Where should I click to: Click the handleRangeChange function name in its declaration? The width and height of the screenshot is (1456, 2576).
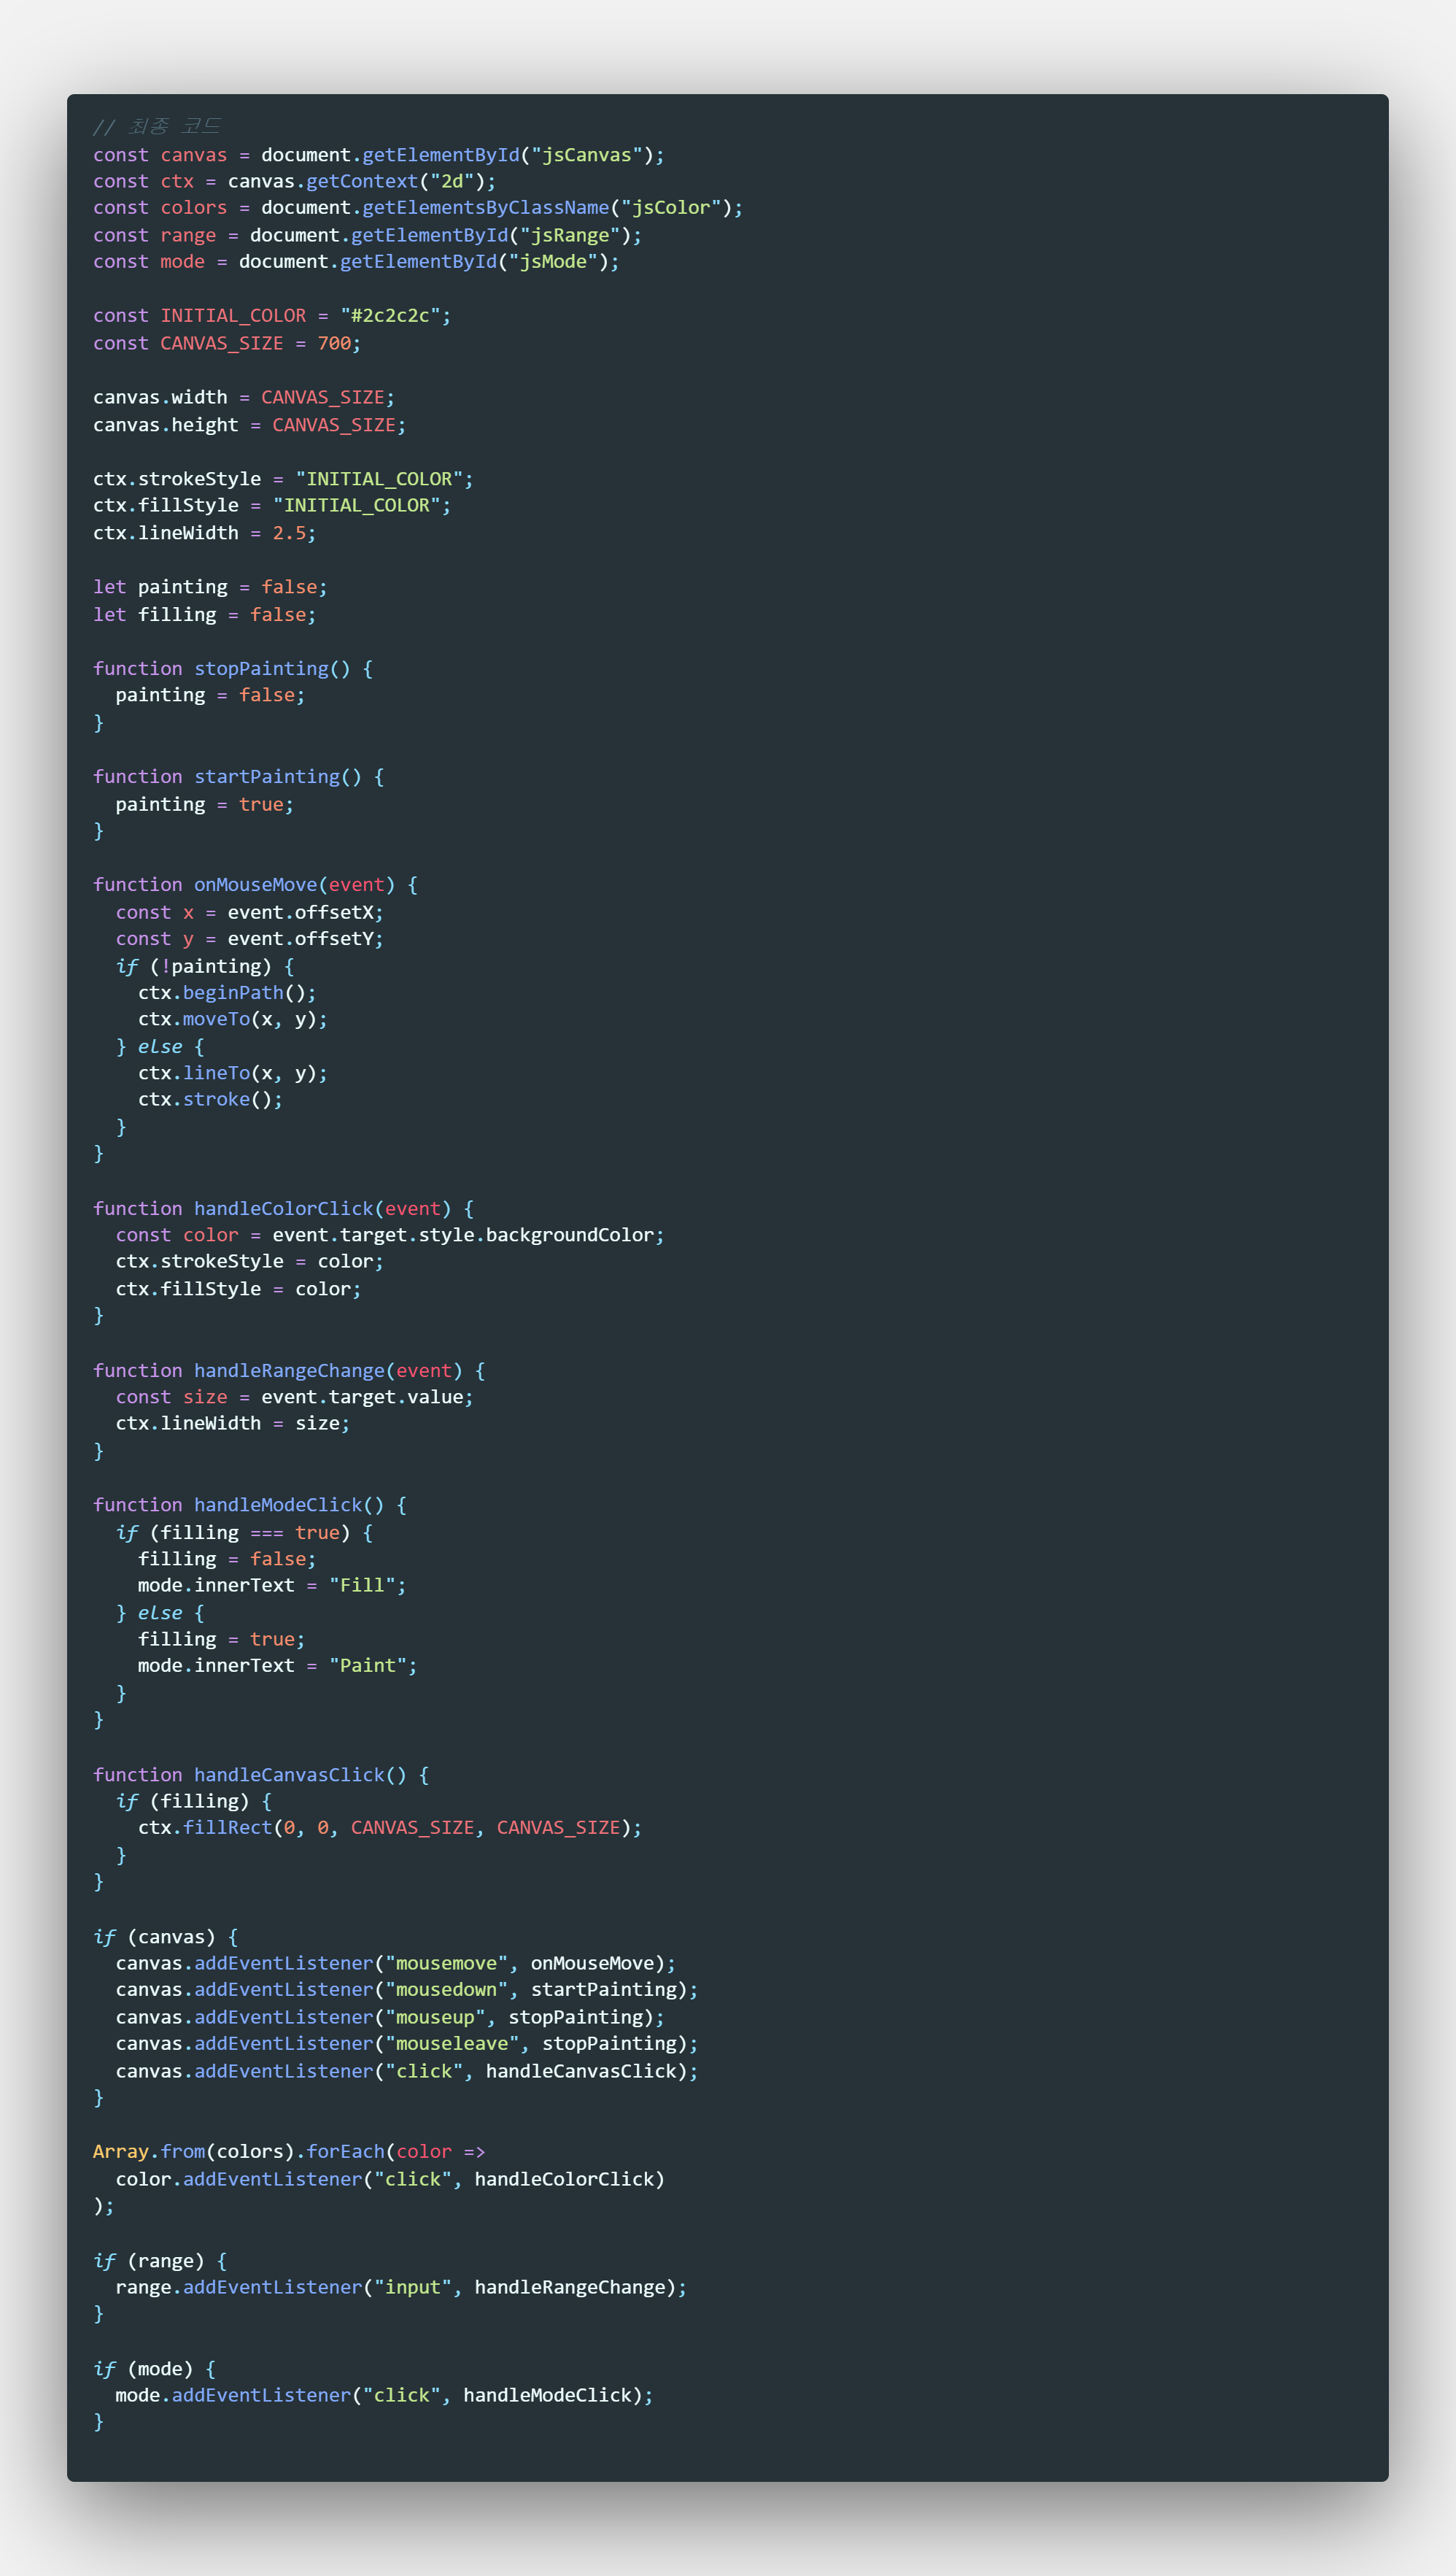(289, 1370)
